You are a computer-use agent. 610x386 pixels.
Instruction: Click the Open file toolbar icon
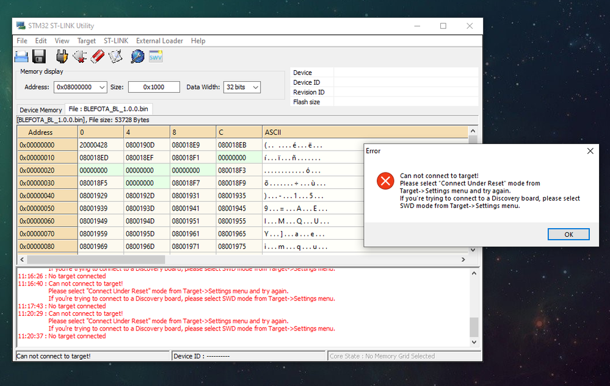tap(21, 57)
